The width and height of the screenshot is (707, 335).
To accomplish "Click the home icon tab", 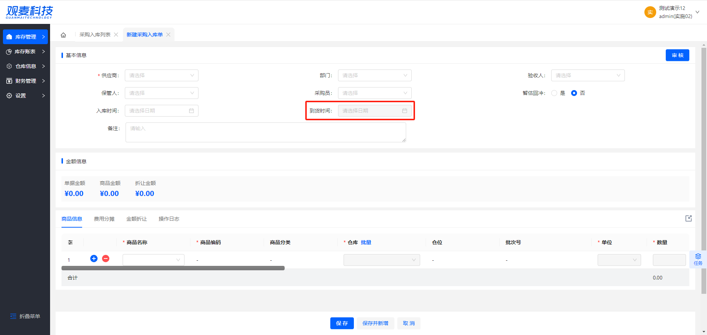I will click(63, 35).
